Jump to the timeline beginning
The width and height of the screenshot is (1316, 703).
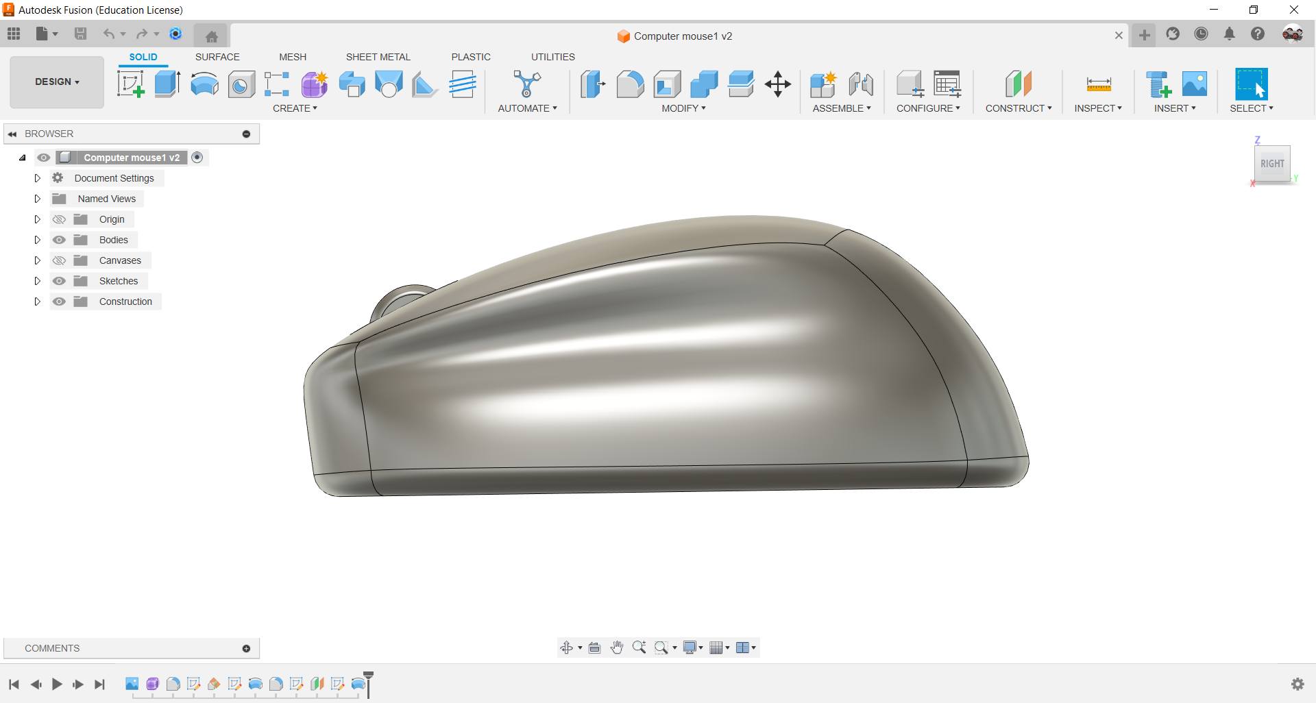14,684
